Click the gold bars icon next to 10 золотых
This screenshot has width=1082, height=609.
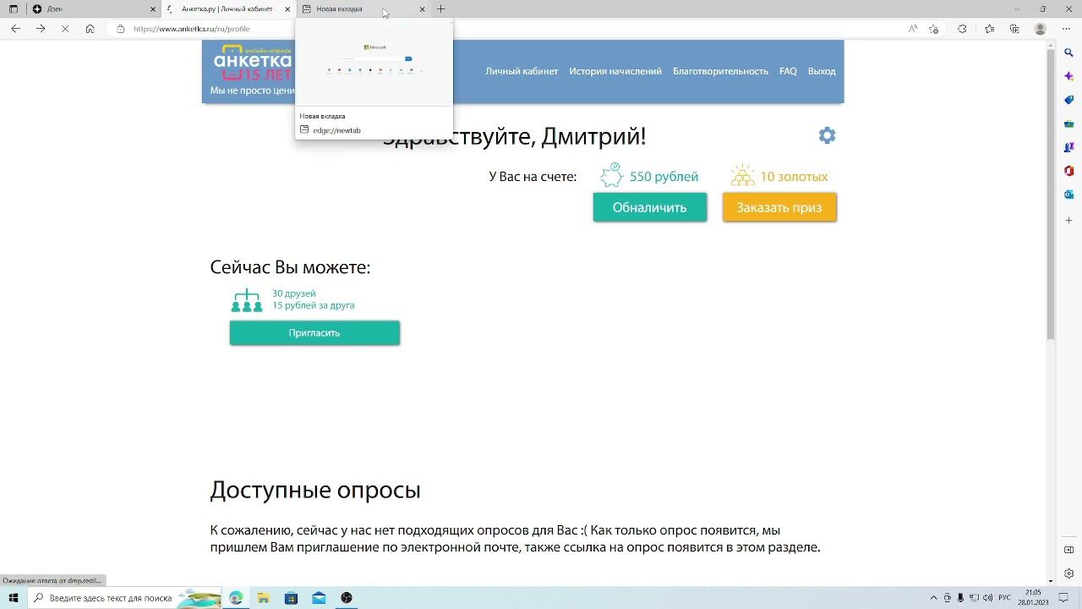tap(742, 175)
